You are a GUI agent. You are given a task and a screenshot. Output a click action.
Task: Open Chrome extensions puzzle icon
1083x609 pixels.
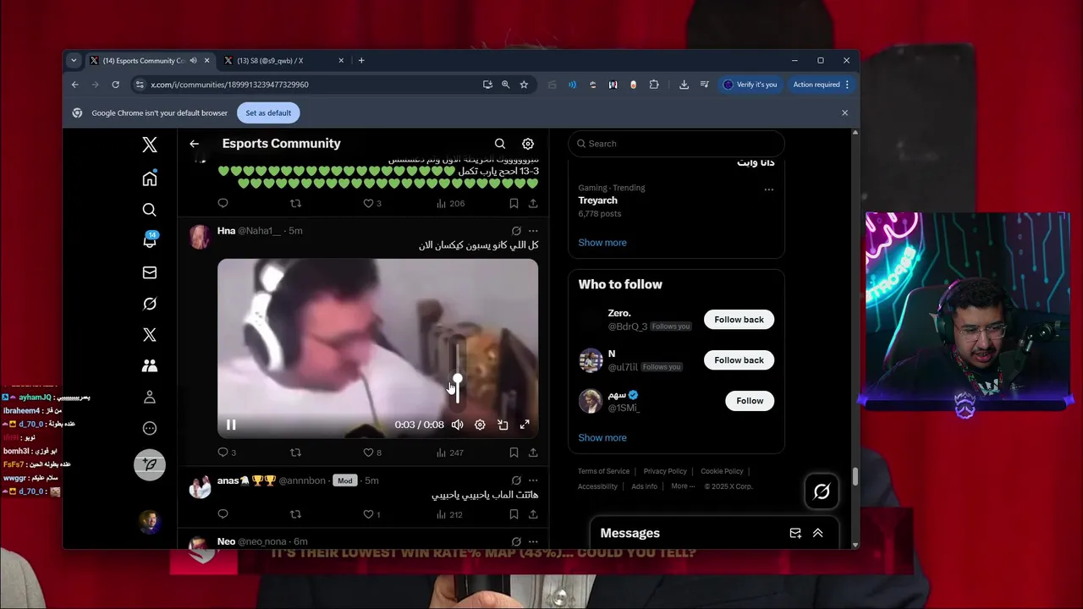(654, 85)
